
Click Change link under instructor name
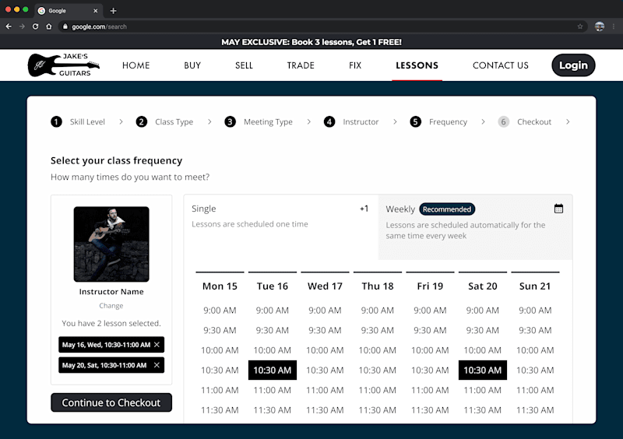pos(111,306)
